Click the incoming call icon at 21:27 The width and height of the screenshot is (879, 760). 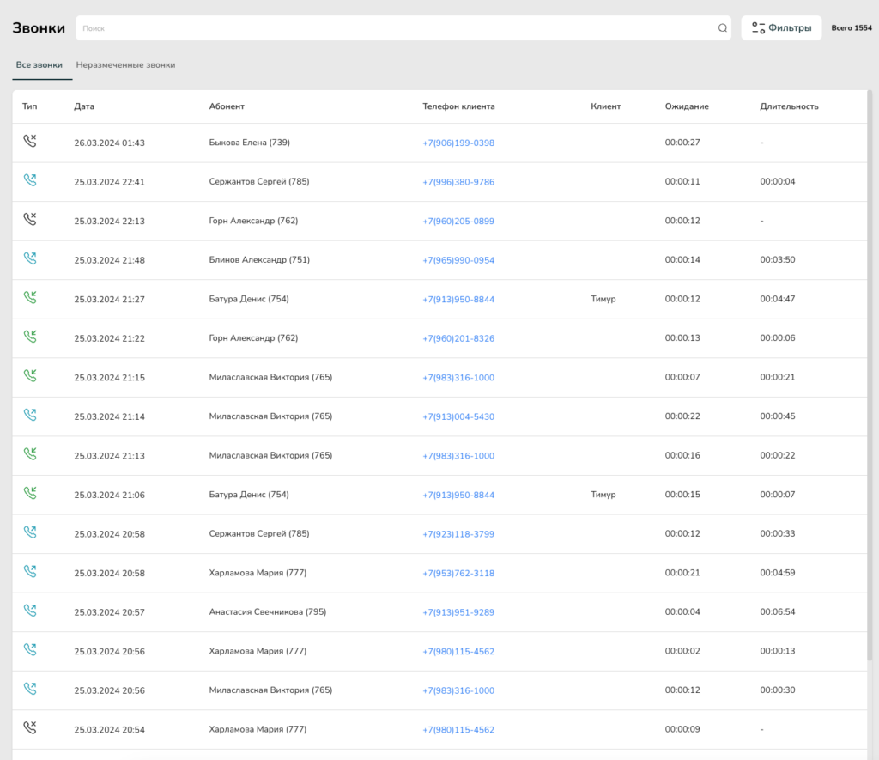coord(30,298)
